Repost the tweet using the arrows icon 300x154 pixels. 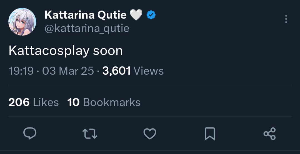pyautogui.click(x=90, y=134)
